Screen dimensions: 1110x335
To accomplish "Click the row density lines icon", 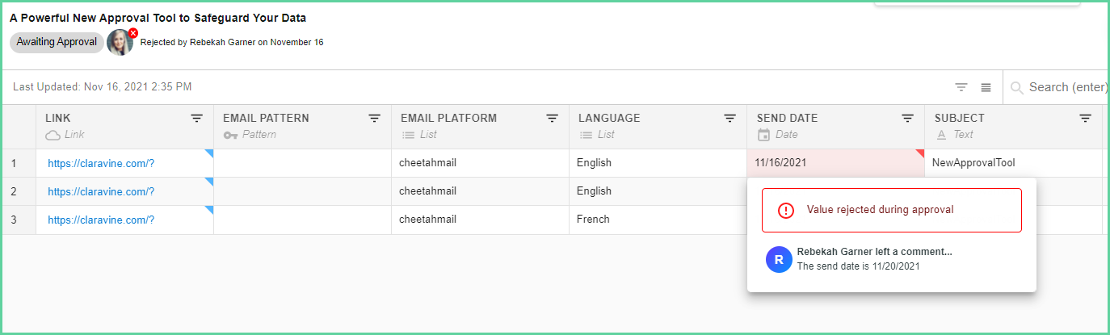I will point(986,87).
